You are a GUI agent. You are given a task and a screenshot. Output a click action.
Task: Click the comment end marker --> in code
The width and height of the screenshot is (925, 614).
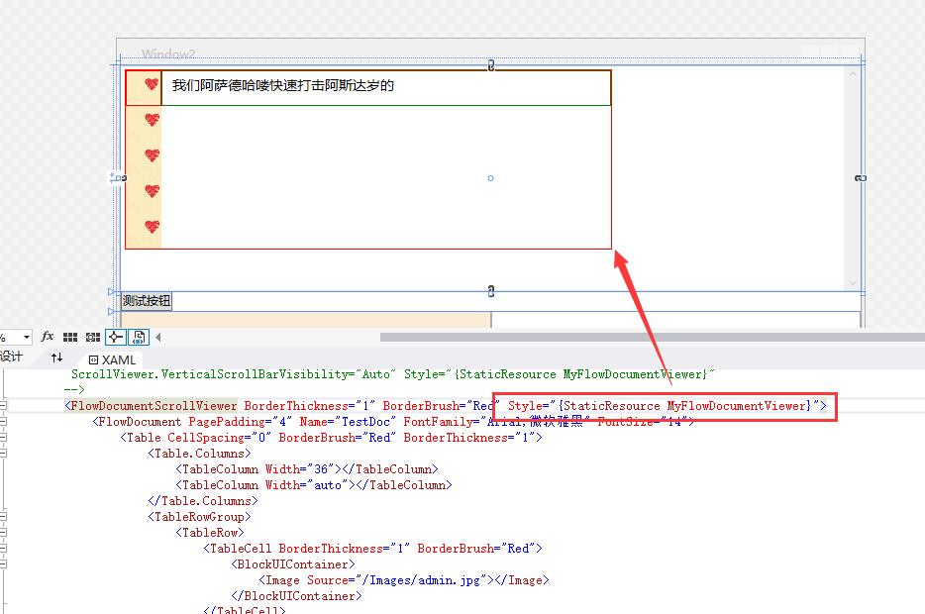tap(74, 389)
